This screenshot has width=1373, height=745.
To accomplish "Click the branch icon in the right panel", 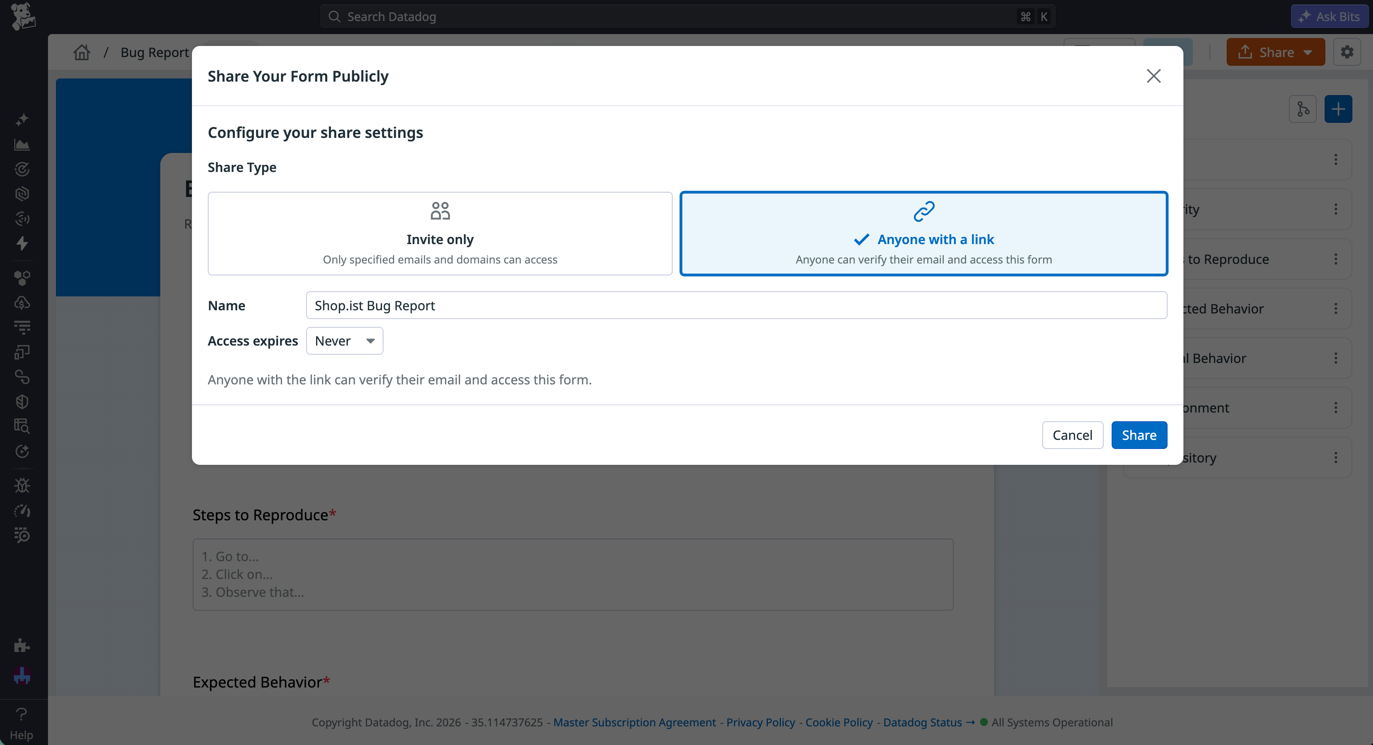I will (1303, 109).
